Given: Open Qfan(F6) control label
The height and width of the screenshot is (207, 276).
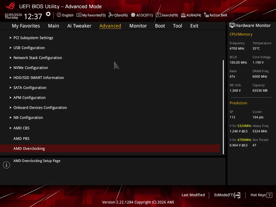Looking at the screenshot, I should pyautogui.click(x=121, y=15).
